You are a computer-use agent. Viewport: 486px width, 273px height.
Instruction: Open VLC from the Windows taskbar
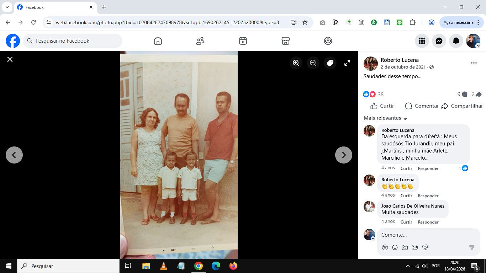163,266
